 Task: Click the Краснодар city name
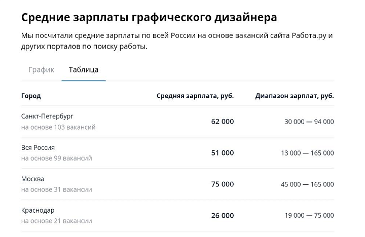pos(38,211)
